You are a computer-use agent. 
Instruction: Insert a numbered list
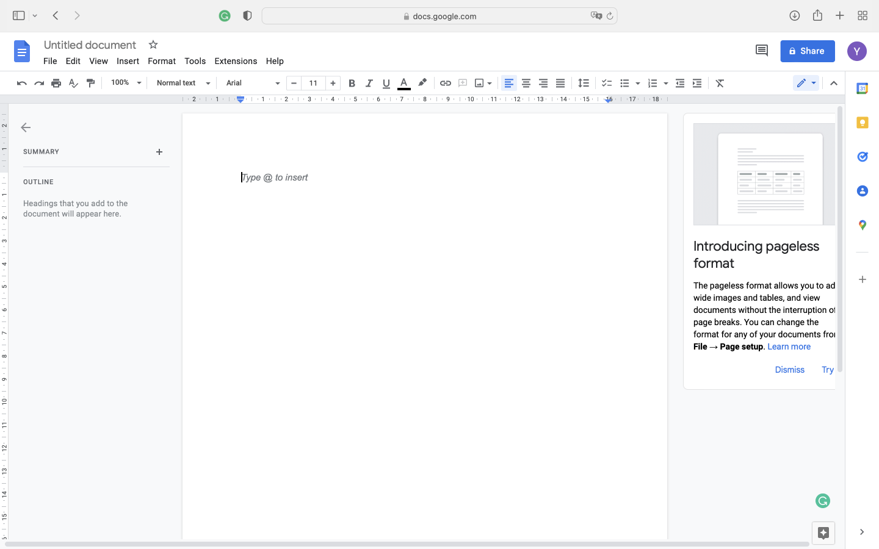point(653,83)
